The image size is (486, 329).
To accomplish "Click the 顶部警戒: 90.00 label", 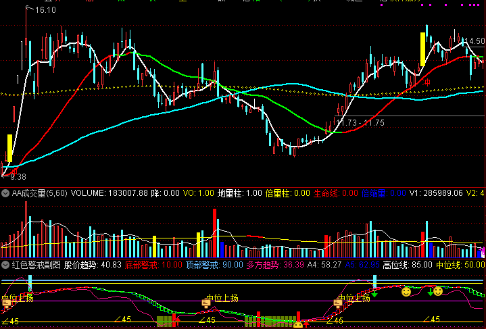I will [x=214, y=265].
